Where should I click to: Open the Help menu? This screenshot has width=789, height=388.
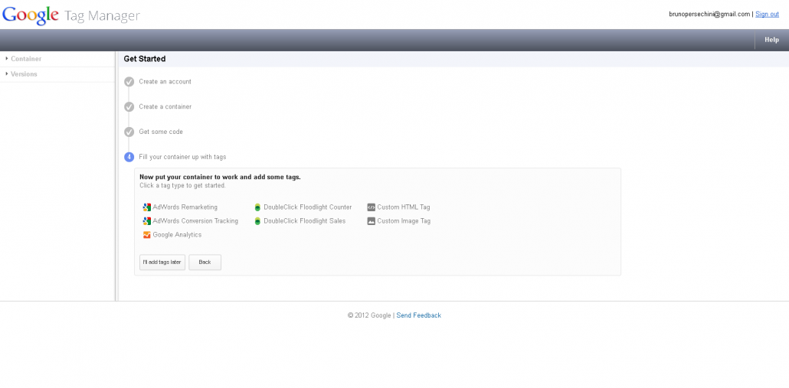click(771, 40)
